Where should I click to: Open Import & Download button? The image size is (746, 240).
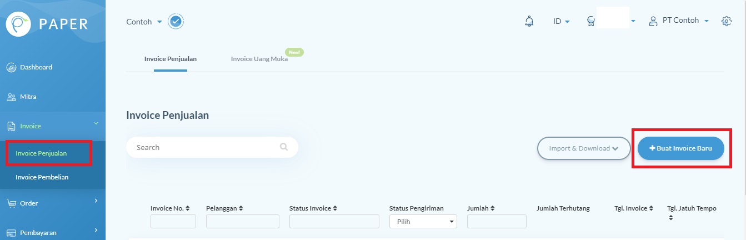(583, 148)
